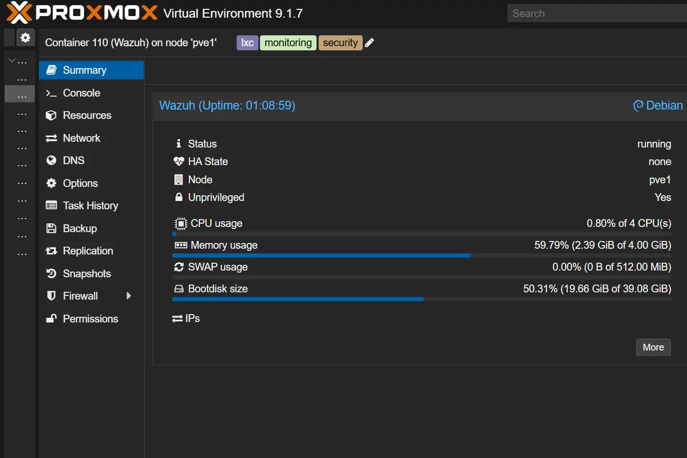Click the Permissions unlock icon
The image size is (687, 458).
tap(51, 319)
